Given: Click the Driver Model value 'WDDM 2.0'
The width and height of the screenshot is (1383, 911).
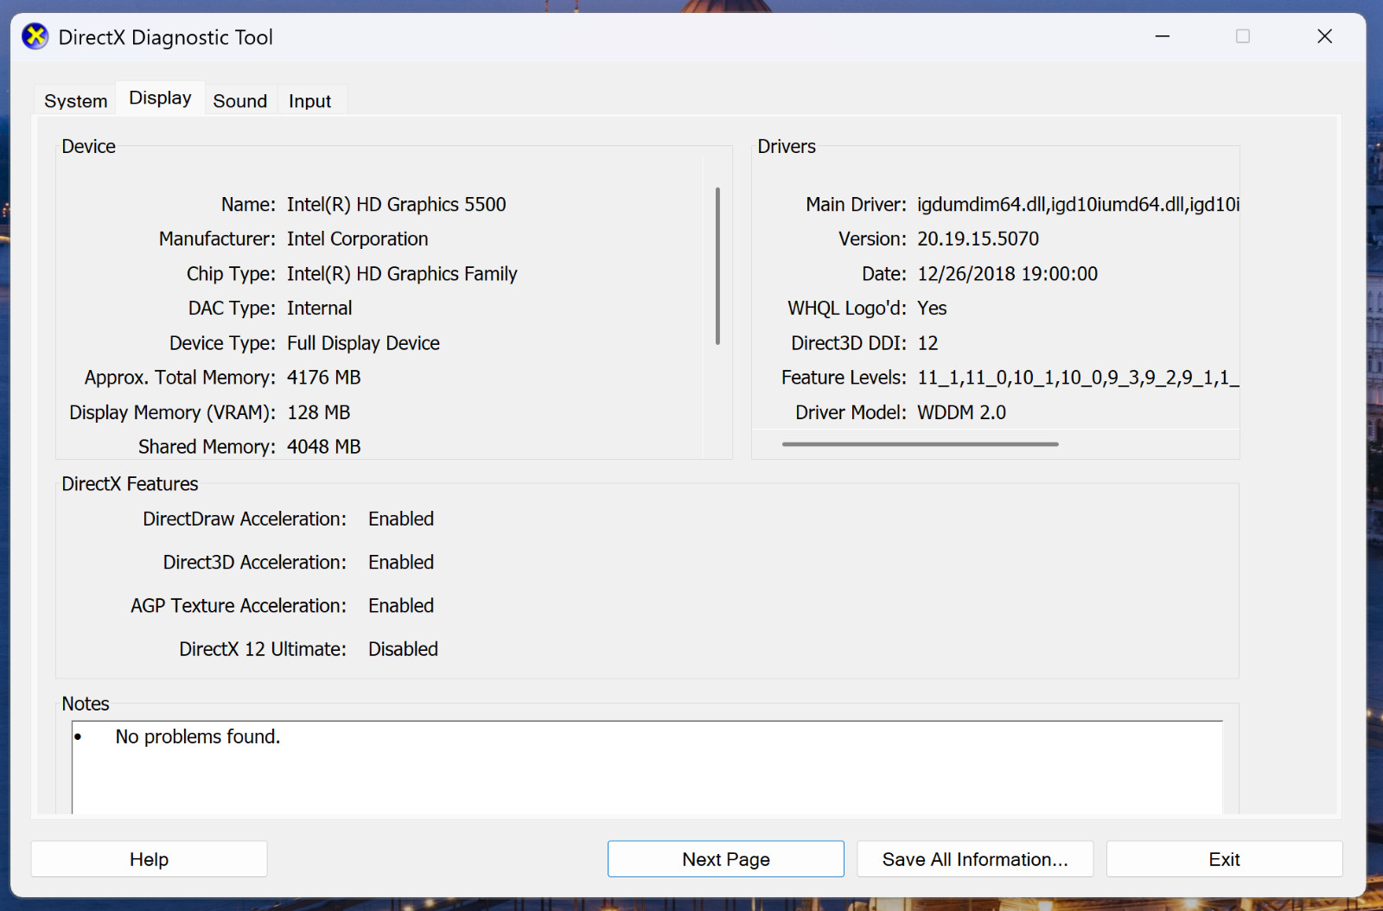Looking at the screenshot, I should [962, 412].
